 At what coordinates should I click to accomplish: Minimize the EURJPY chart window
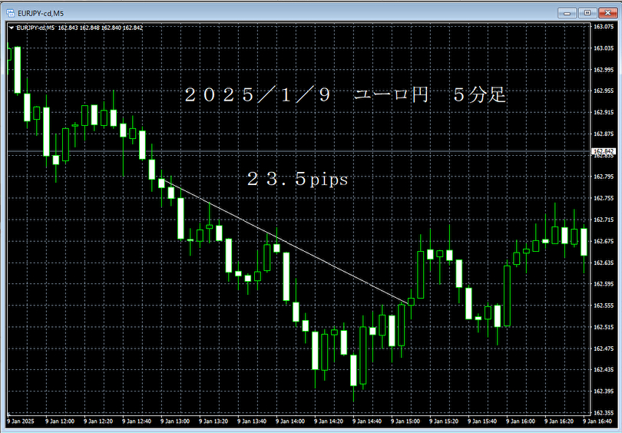coord(567,13)
